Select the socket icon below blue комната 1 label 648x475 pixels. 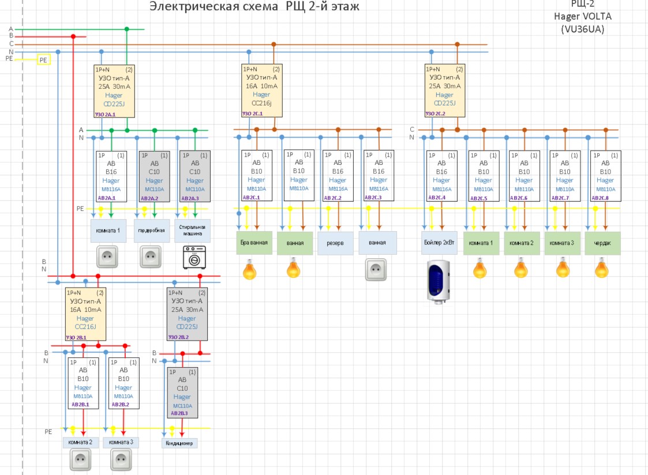pos(107,257)
